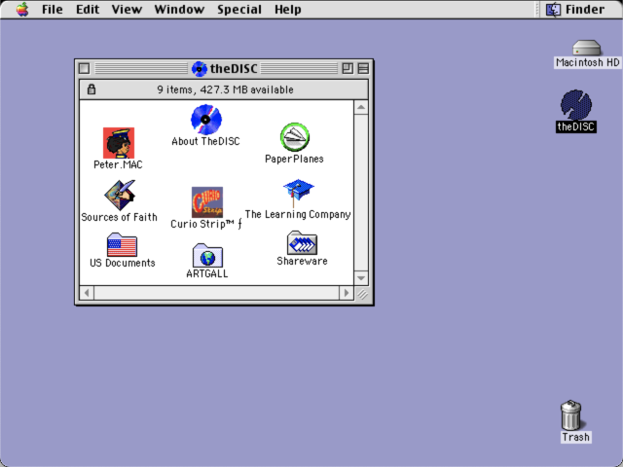Click the resize grip of theDISC window
Image resolution: width=623 pixels, height=467 pixels.
[361, 294]
